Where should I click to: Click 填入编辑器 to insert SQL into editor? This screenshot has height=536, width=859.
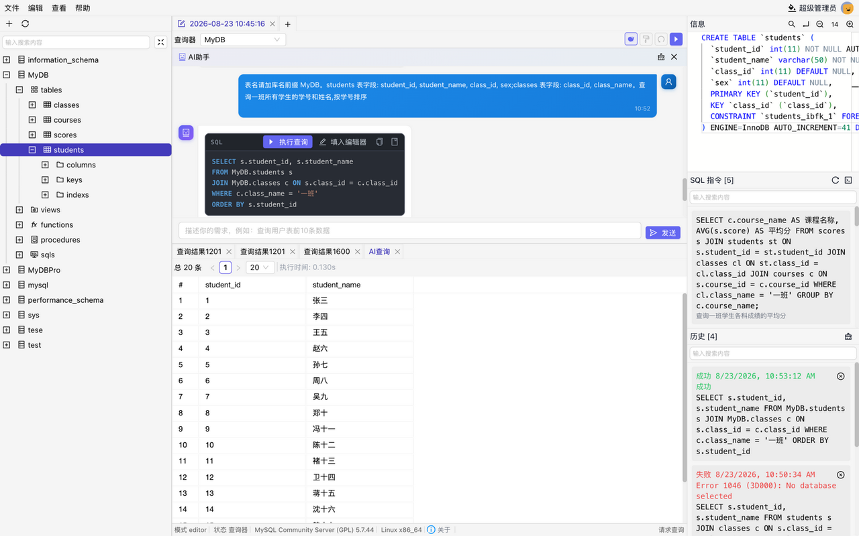pos(342,142)
